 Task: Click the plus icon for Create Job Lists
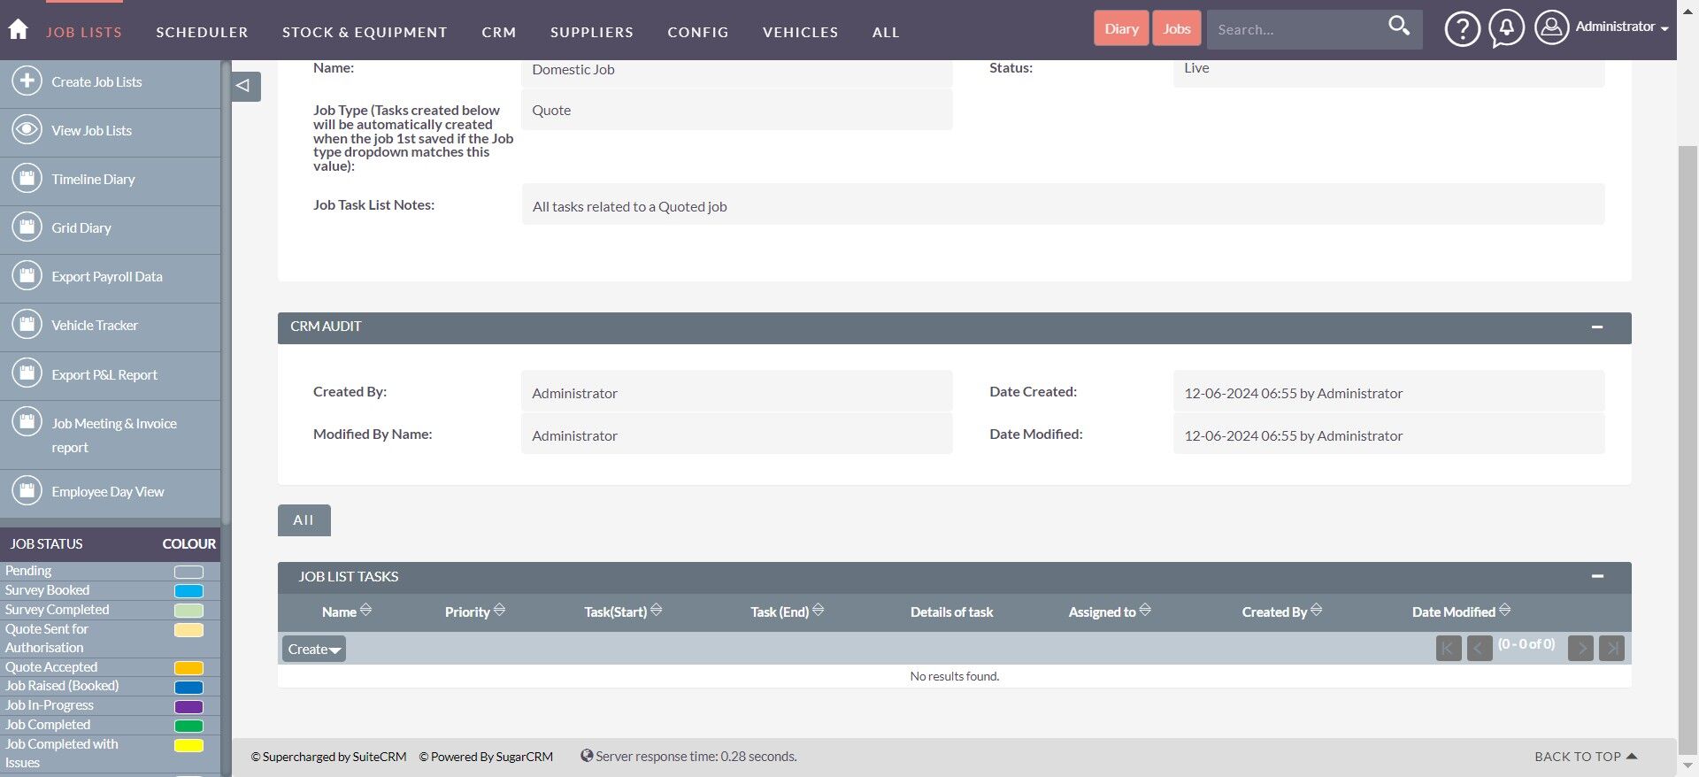click(27, 81)
